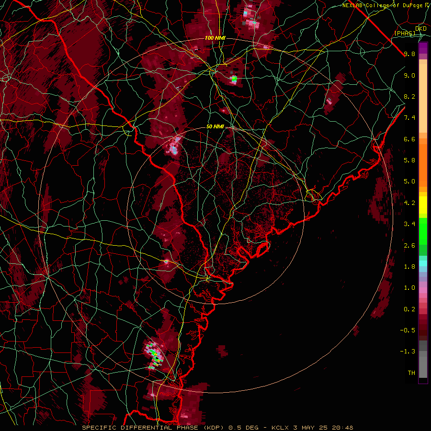The width and height of the screenshot is (431, 431).
Task: Pick the purple top band of the color bar
Action: [x=423, y=48]
